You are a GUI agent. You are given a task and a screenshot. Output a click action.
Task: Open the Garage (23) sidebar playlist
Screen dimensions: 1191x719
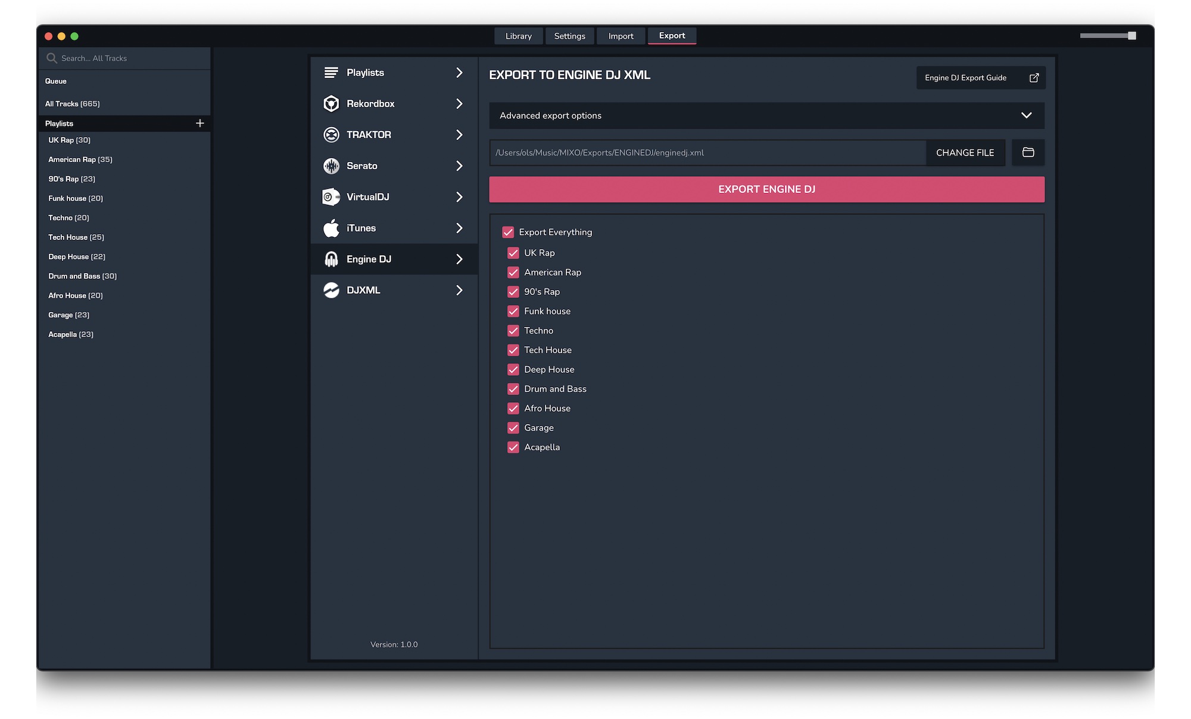coord(69,315)
